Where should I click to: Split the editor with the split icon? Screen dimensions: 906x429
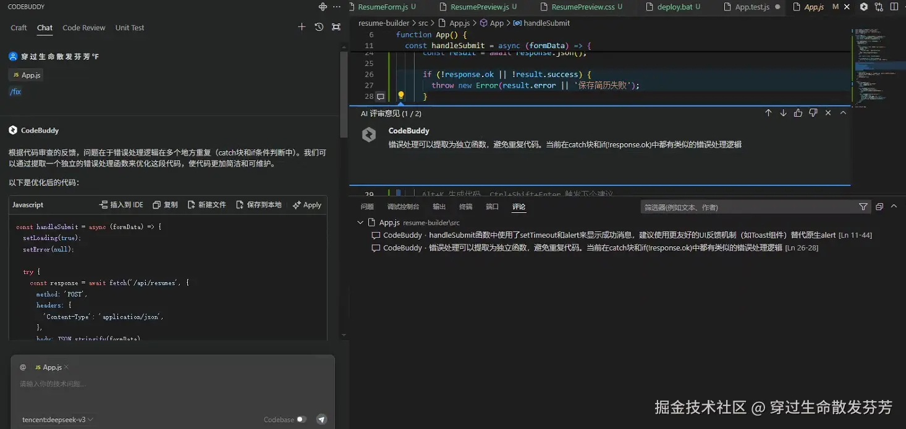pos(894,7)
